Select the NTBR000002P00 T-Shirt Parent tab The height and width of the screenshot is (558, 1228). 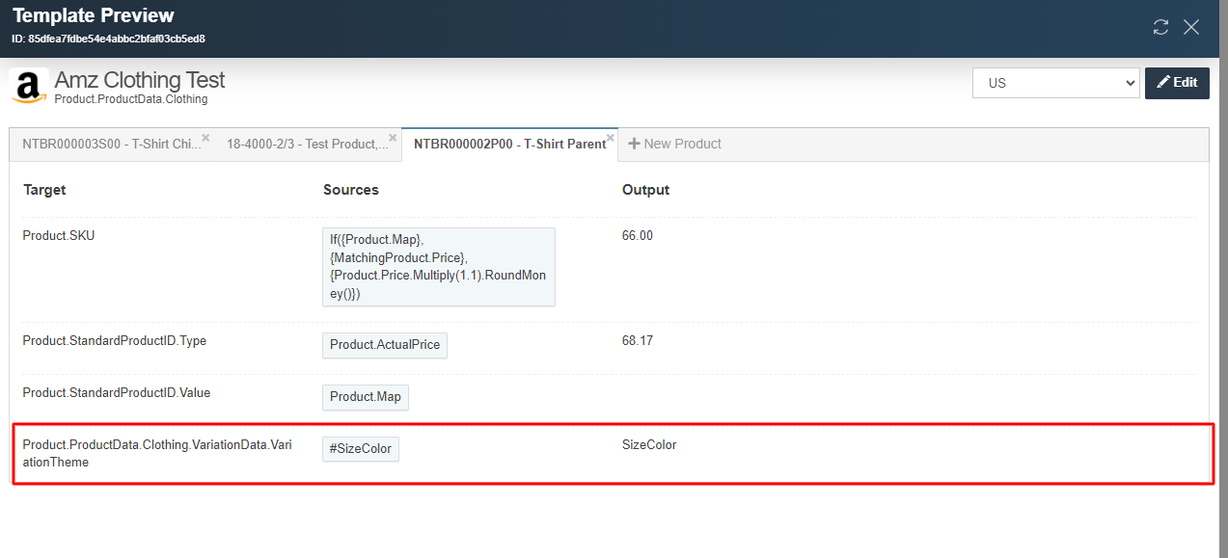pyautogui.click(x=508, y=145)
